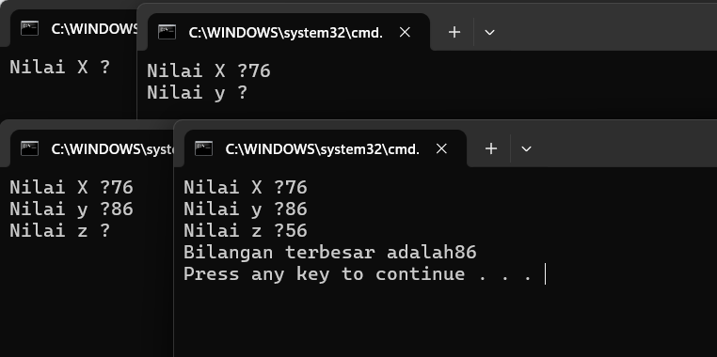Image resolution: width=717 pixels, height=357 pixels.
Task: Focus the empty 'Nilai y ?' prompt line
Action: (x=197, y=93)
